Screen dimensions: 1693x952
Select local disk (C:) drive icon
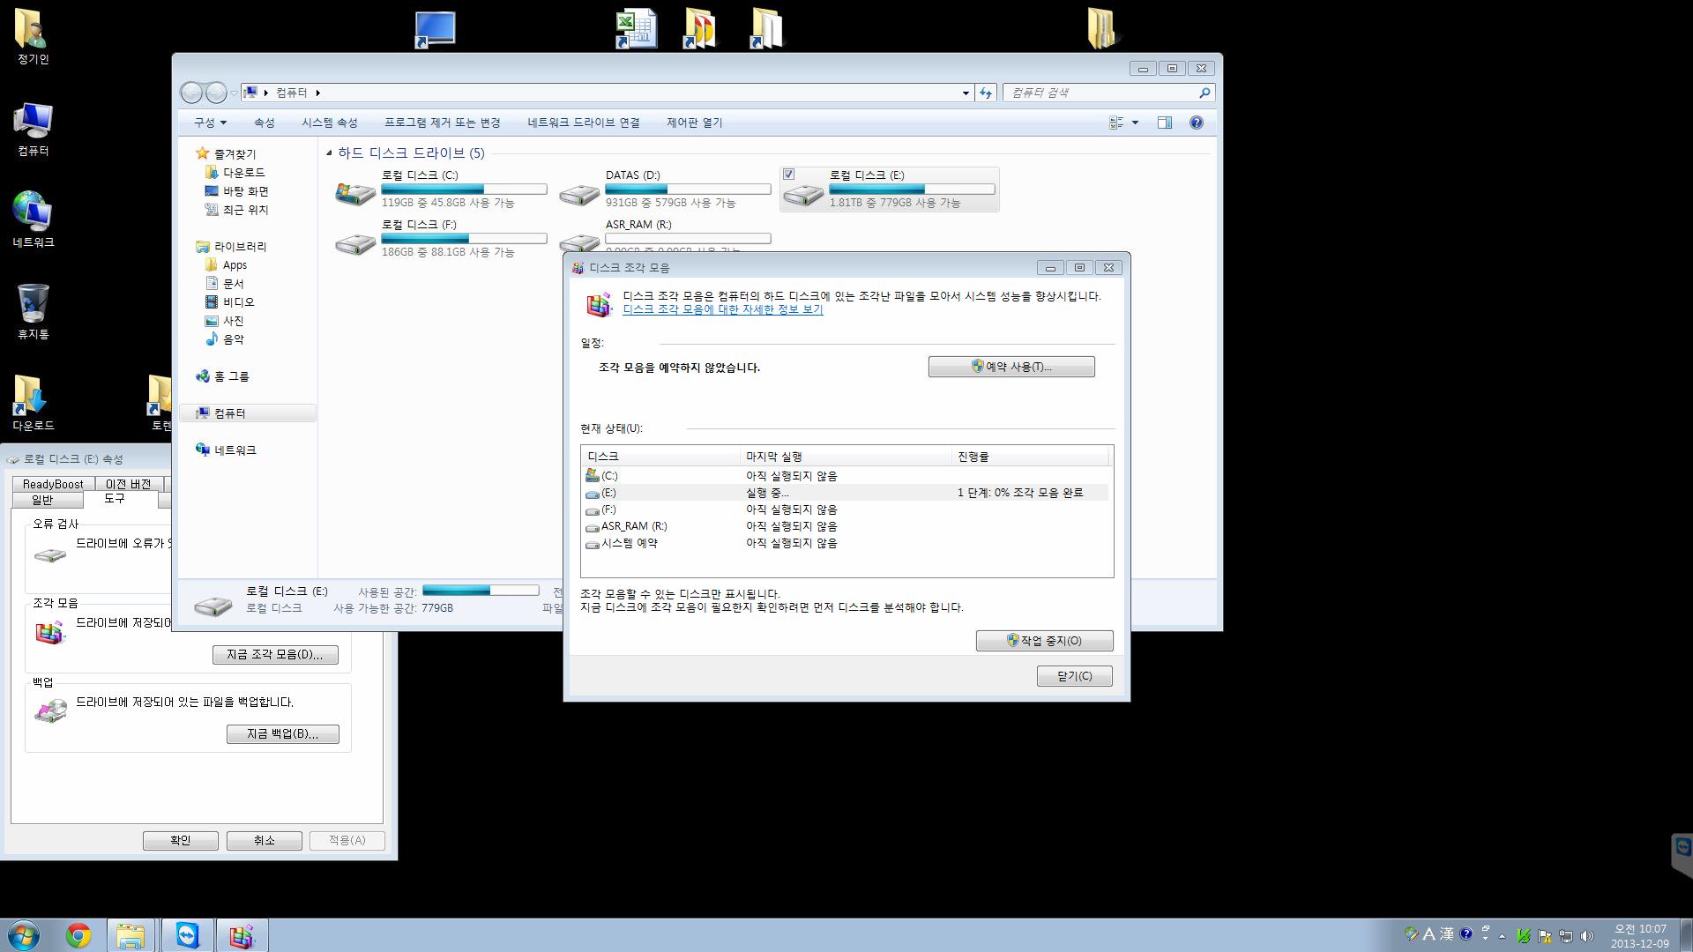[356, 192]
